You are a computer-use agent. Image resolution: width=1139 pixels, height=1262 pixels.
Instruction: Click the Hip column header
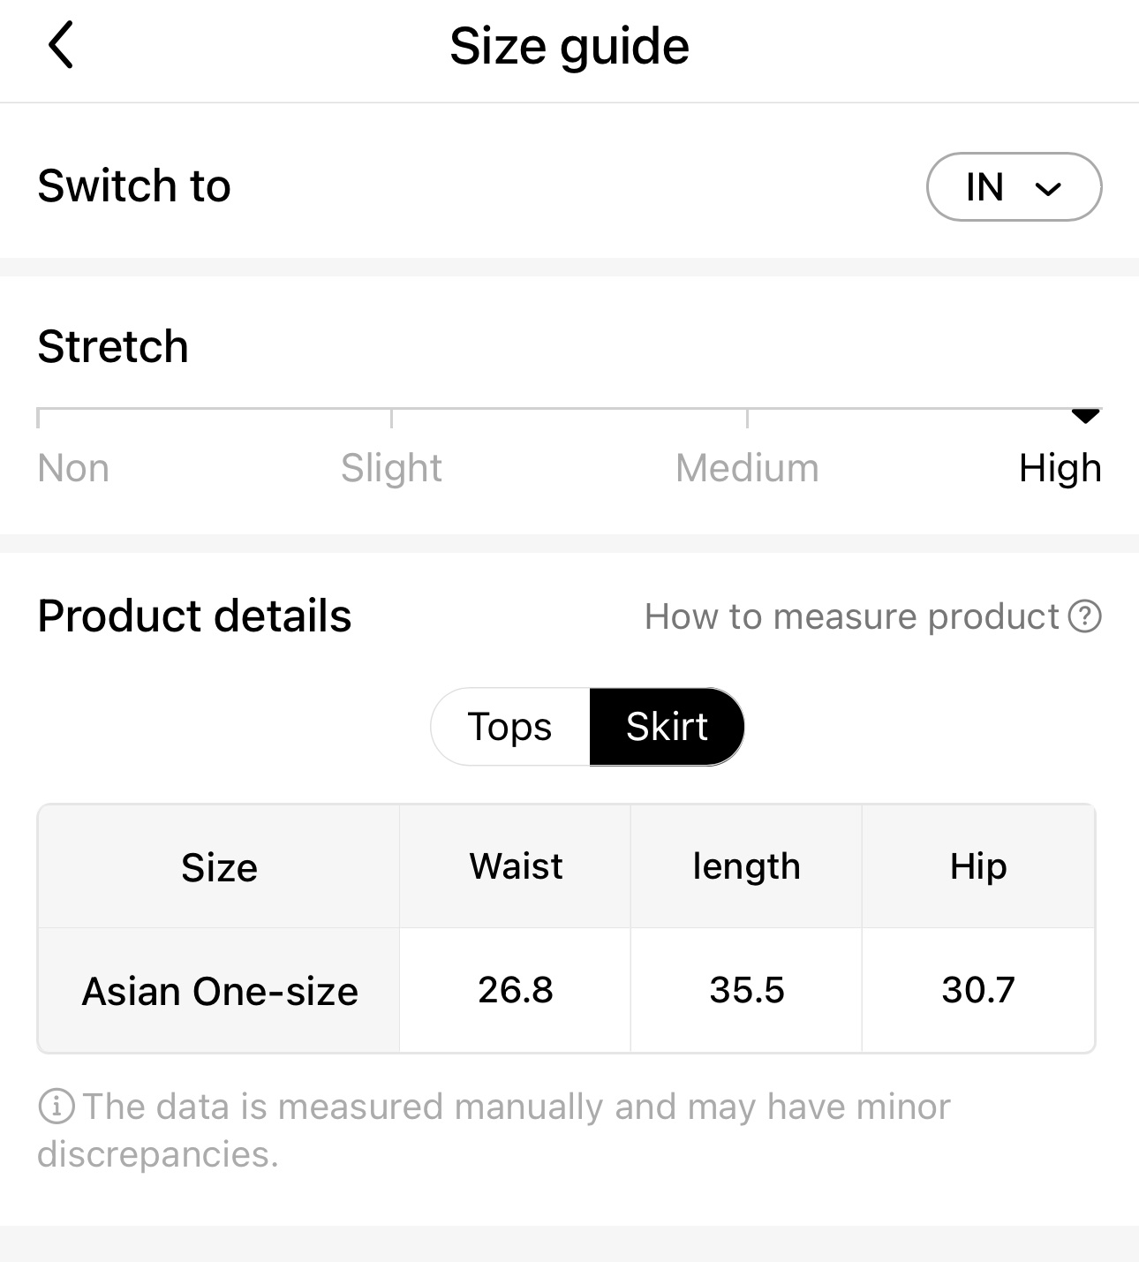[978, 866]
